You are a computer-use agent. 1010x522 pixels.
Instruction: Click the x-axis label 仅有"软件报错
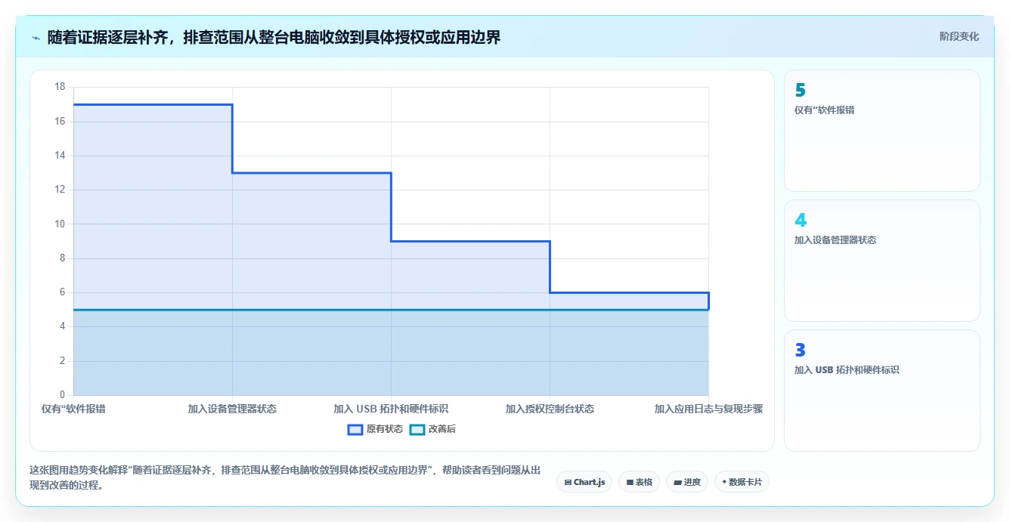coord(73,409)
